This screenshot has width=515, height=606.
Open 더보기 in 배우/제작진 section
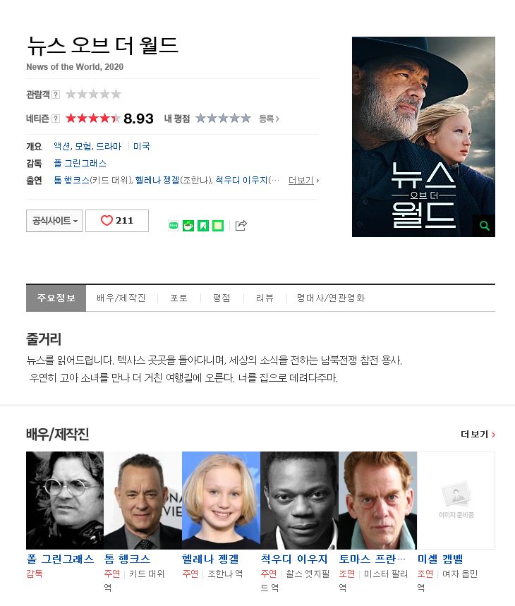[x=478, y=435]
